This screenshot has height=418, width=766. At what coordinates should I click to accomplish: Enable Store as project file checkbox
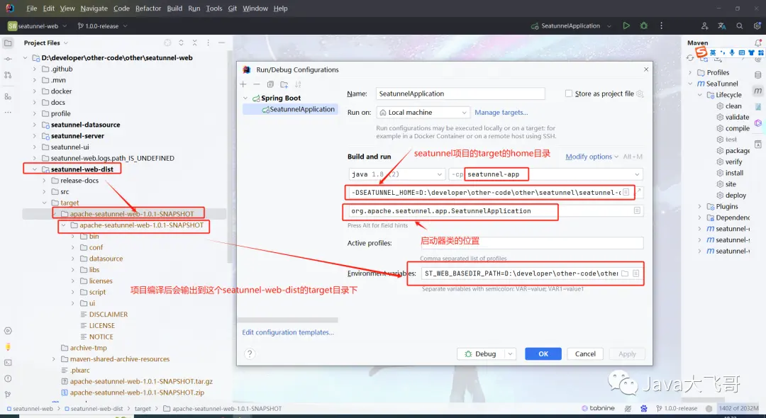point(569,94)
